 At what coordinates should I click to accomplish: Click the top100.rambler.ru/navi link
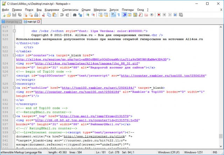pos(98,88)
